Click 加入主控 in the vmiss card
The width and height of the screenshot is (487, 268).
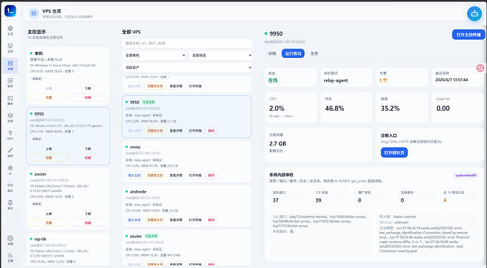point(134,175)
